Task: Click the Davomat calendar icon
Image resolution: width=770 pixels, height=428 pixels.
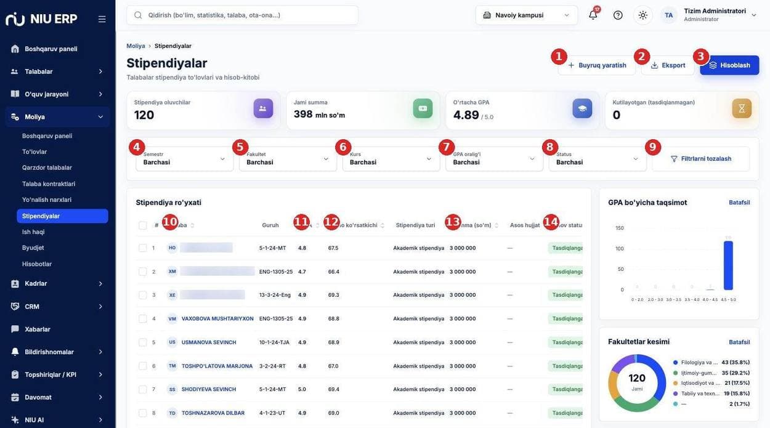Action: [15, 397]
